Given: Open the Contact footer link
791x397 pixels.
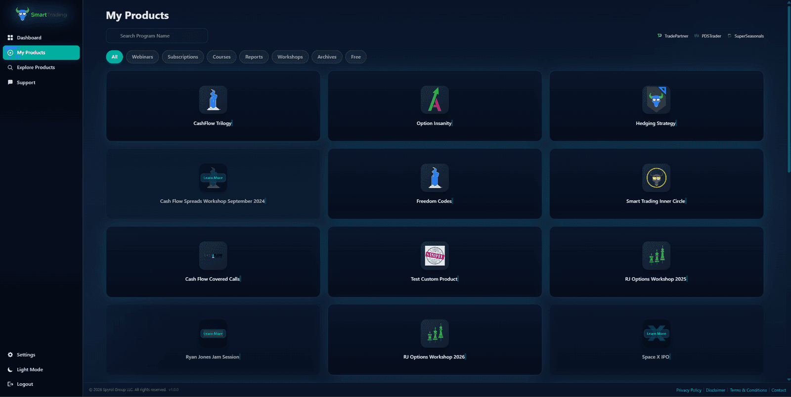Looking at the screenshot, I should tap(779, 390).
